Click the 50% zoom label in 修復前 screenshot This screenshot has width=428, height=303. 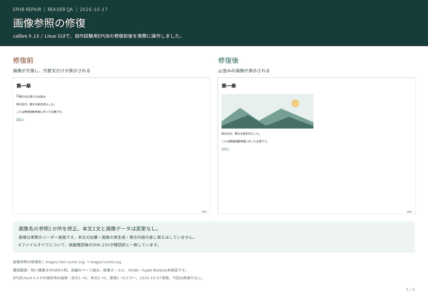[204, 212]
